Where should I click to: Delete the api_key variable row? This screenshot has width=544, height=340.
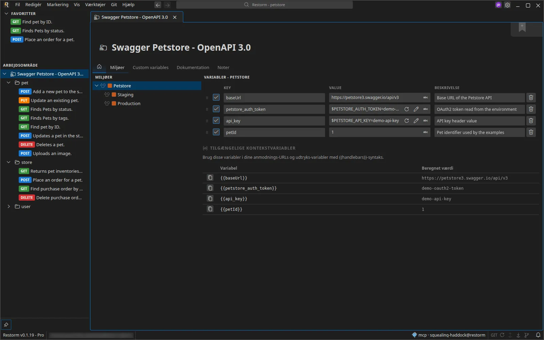click(x=531, y=121)
